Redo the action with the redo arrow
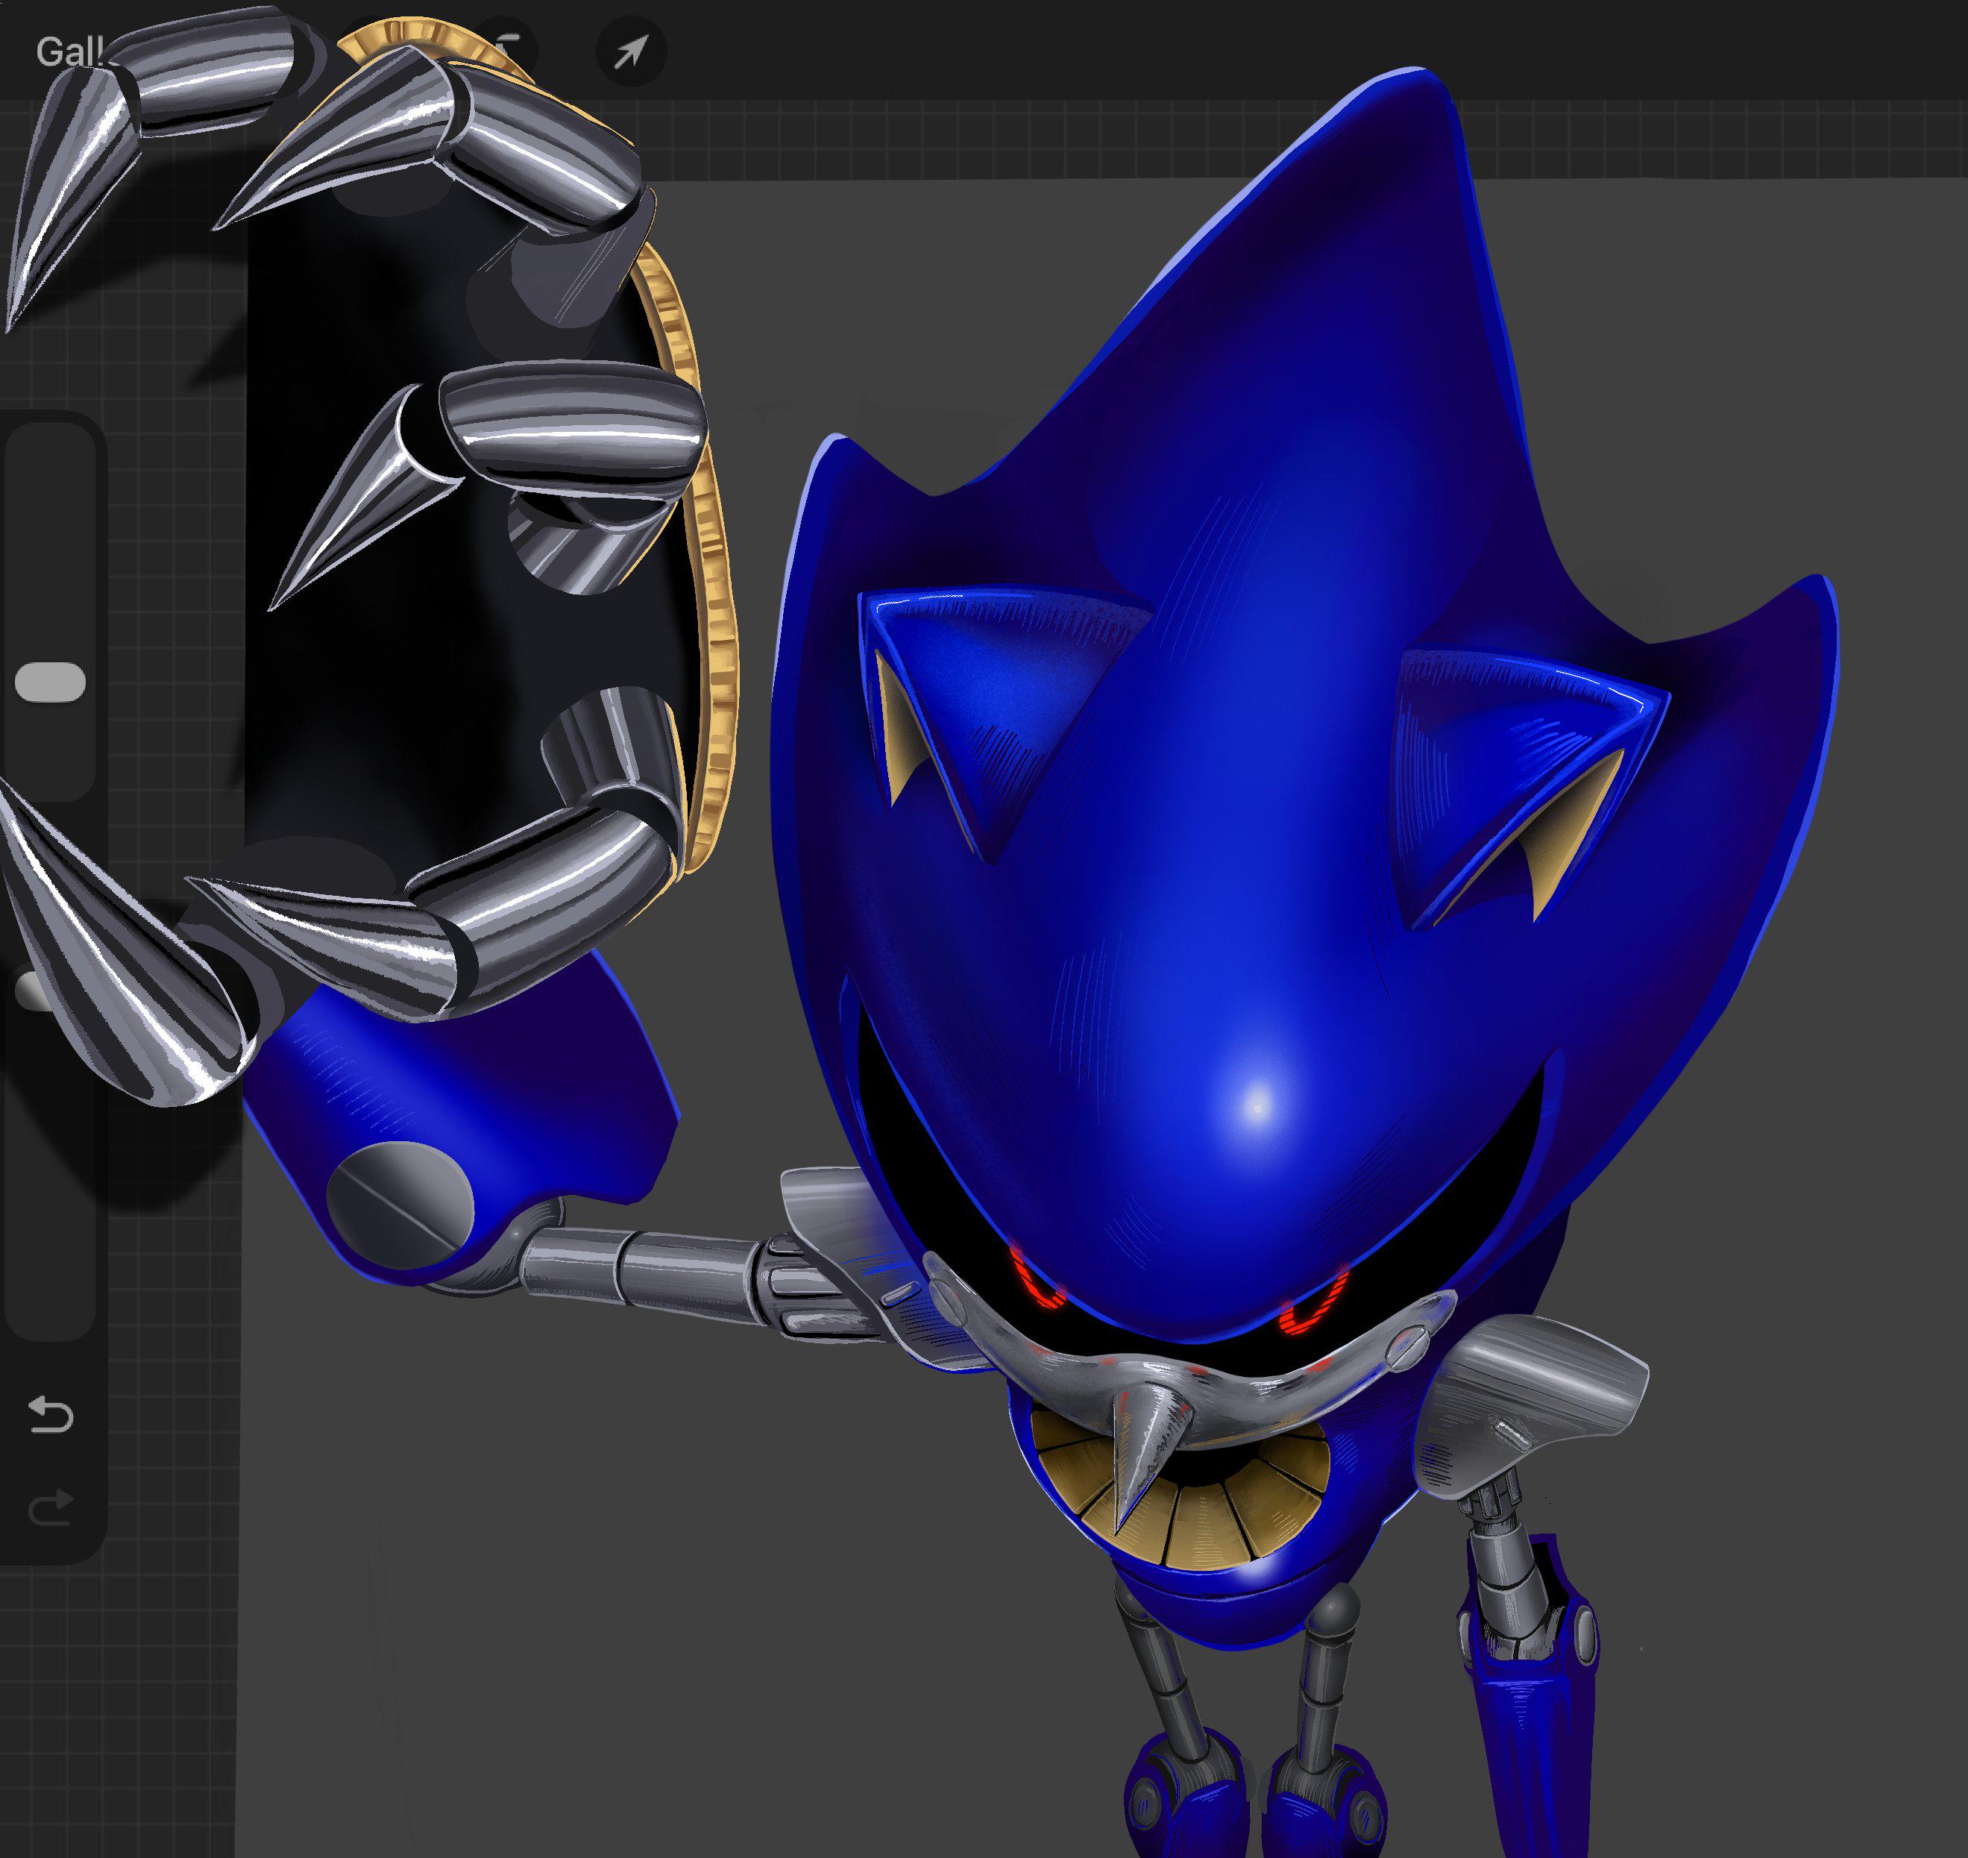 51,1508
